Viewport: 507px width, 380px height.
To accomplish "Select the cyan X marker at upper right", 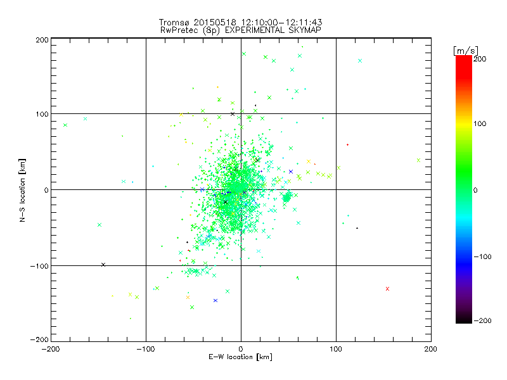I will (x=360, y=61).
